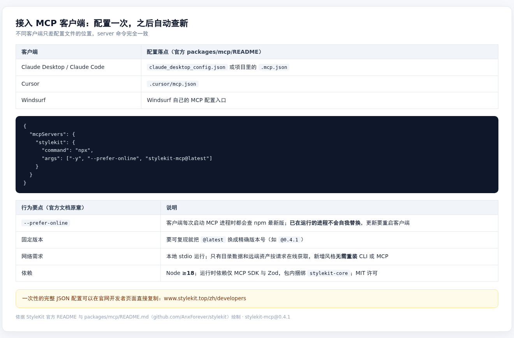Click the heading '接入 MCP 客户端：配置一次，之后自动查新'
Viewport: 514px width, 338px height.
pyautogui.click(x=102, y=23)
